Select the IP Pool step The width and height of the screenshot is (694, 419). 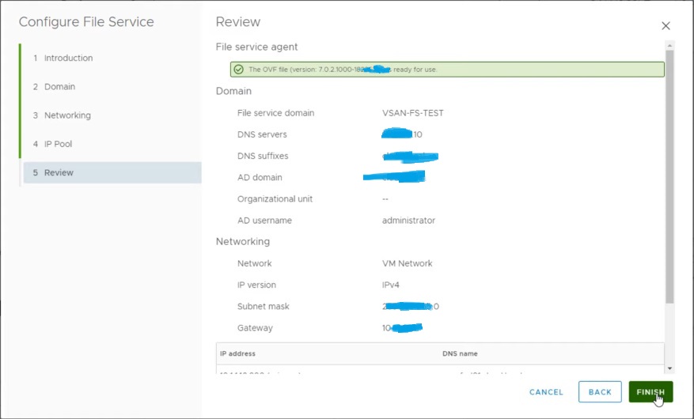58,144
